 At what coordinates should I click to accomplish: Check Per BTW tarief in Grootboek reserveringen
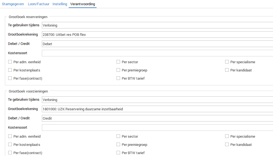pos(118,79)
